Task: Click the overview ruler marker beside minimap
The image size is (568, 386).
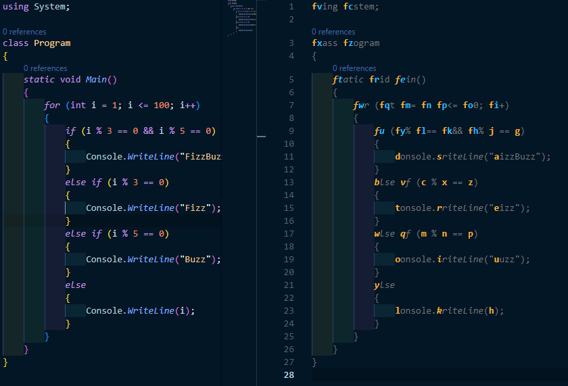Action: click(262, 136)
